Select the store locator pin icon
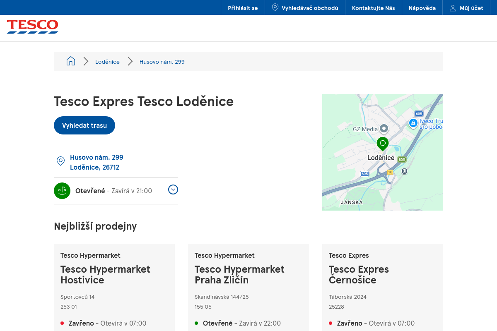497x331 pixels. [x=275, y=7]
